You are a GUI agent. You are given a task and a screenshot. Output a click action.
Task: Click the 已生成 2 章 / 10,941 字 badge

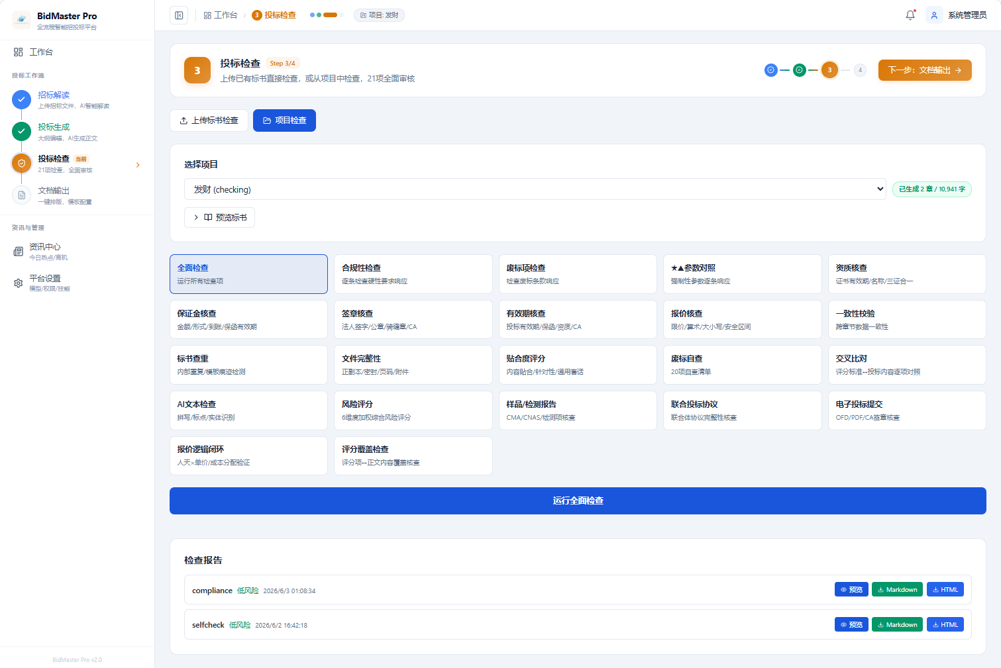[x=932, y=189]
